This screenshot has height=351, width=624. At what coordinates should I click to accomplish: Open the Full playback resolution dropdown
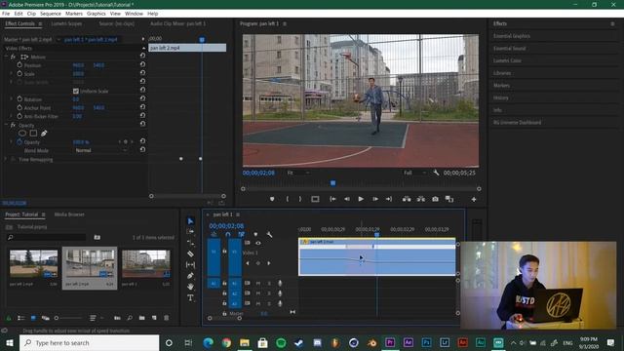[415, 173]
